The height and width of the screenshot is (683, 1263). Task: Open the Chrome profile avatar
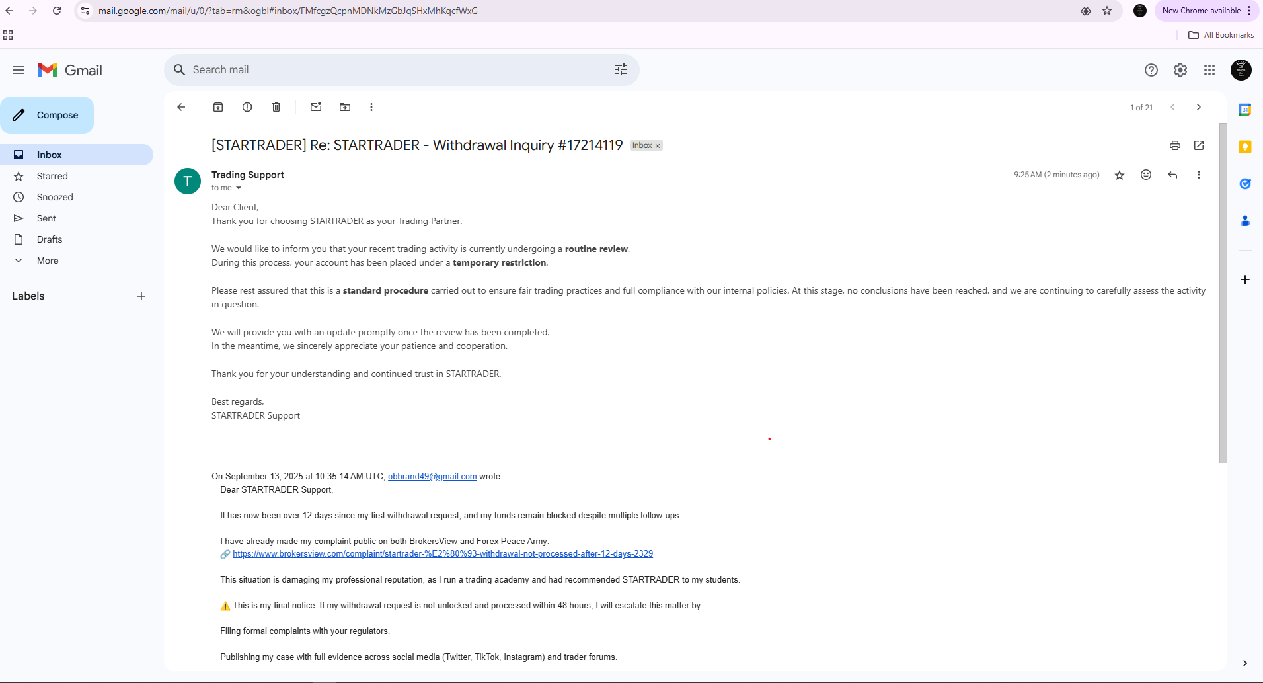[1140, 11]
